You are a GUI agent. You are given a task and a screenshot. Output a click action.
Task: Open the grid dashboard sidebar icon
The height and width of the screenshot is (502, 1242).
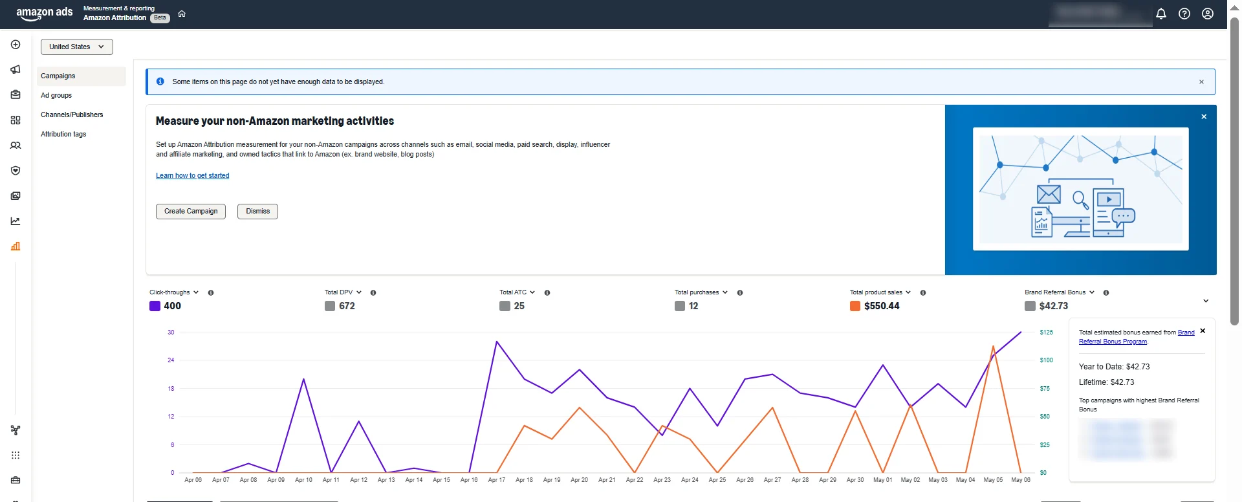[x=16, y=120]
